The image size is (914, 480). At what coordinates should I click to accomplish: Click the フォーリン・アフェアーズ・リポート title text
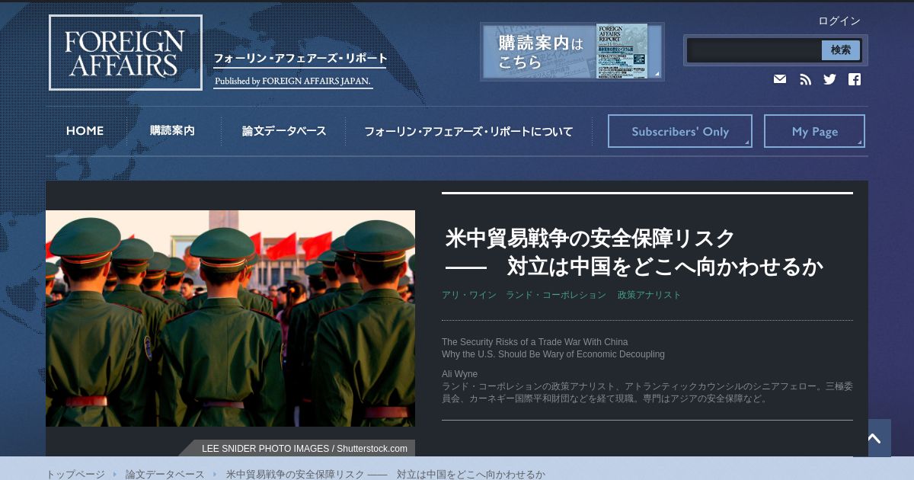[x=300, y=59]
